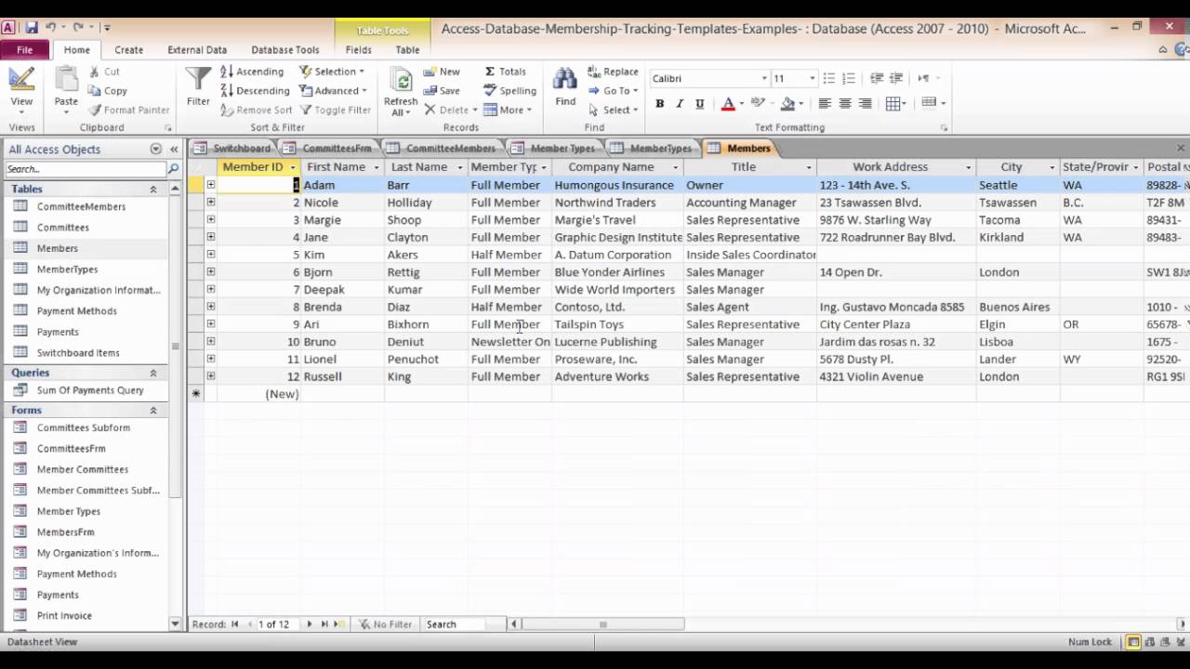Align text left in Text Formatting
The height and width of the screenshot is (669, 1190).
pyautogui.click(x=825, y=104)
